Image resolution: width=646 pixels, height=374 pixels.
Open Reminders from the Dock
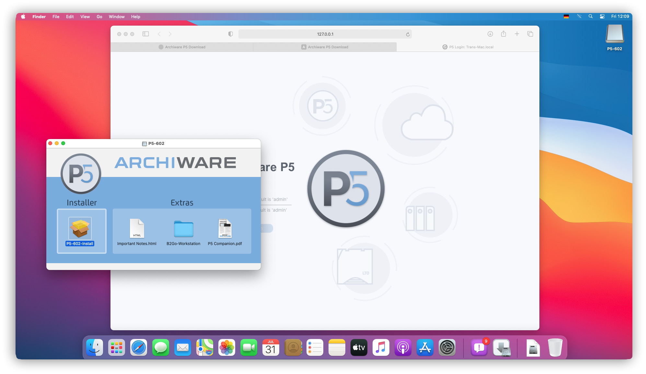315,348
